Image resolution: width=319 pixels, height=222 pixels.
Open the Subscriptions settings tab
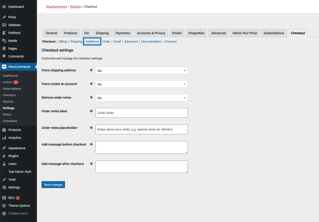coord(274,33)
